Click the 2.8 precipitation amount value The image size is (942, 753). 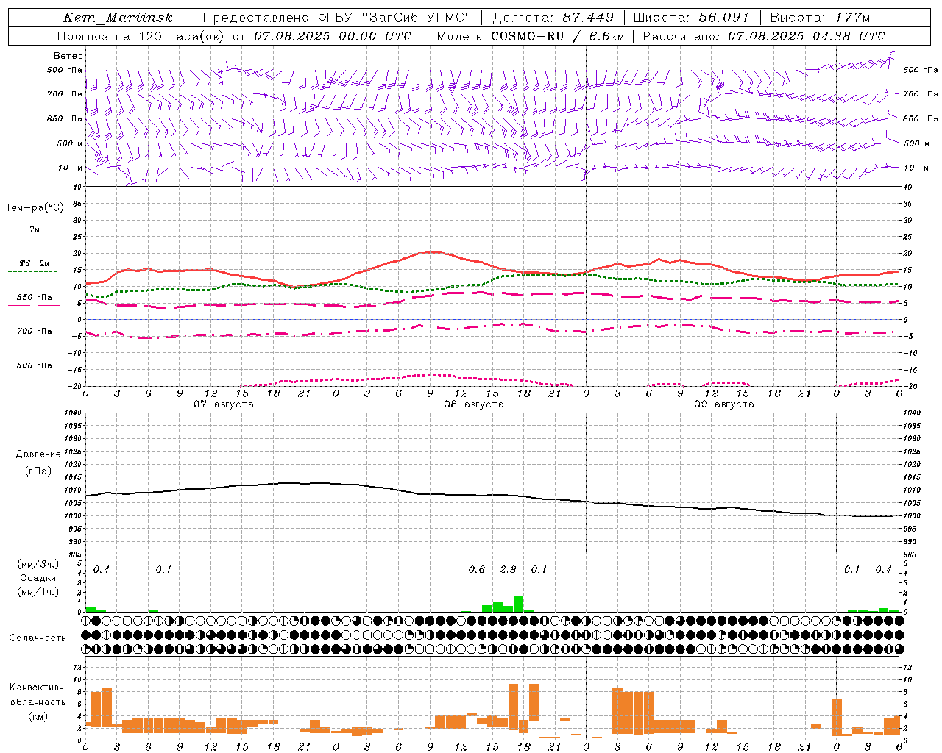[x=508, y=570]
